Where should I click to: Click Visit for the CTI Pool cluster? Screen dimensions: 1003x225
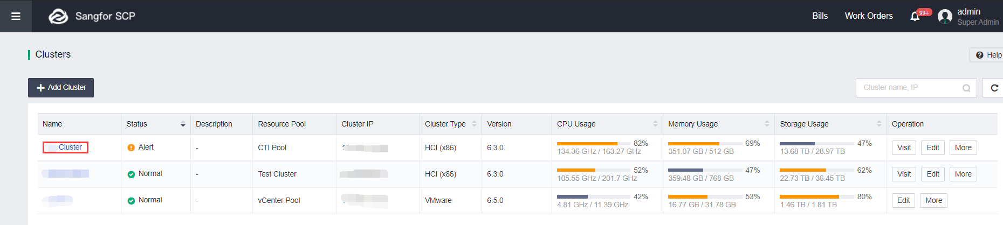[904, 148]
